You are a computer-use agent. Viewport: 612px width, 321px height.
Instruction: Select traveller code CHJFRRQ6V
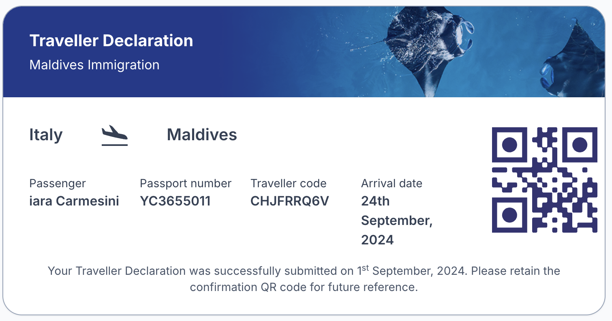point(289,201)
